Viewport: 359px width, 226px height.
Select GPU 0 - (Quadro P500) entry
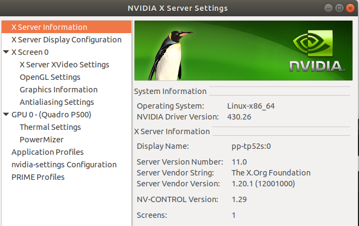point(51,115)
